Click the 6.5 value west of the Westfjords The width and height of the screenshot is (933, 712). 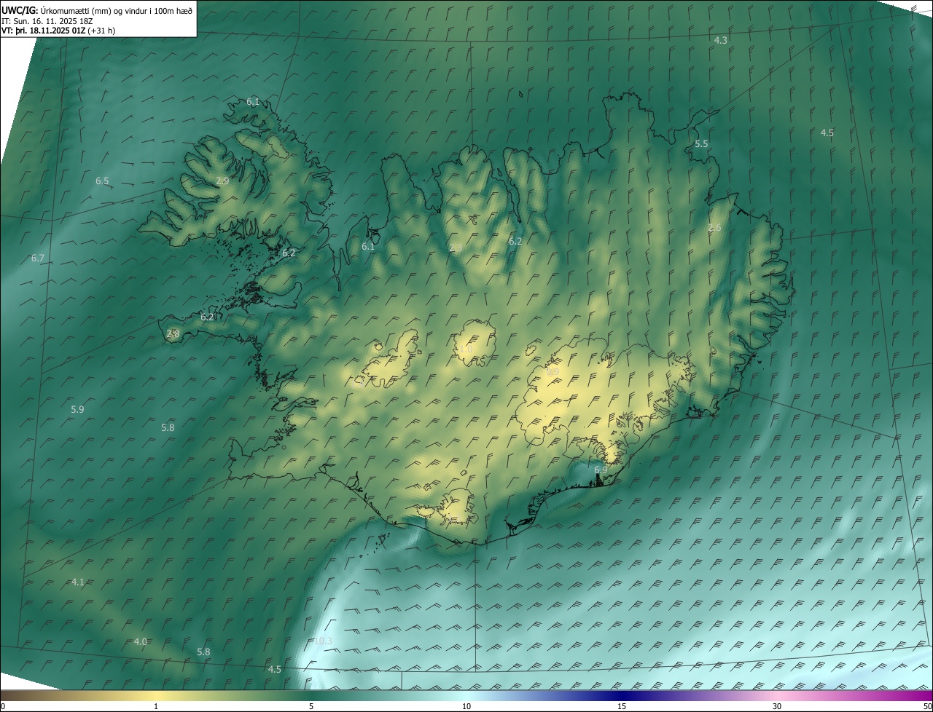102,181
